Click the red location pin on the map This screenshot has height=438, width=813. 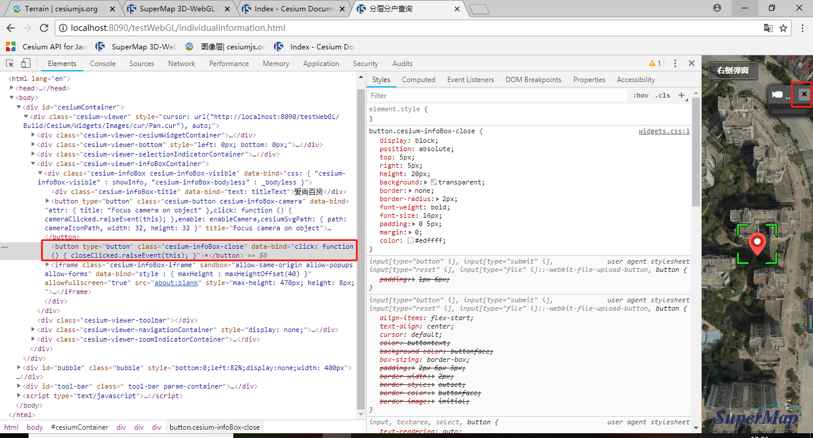757,244
